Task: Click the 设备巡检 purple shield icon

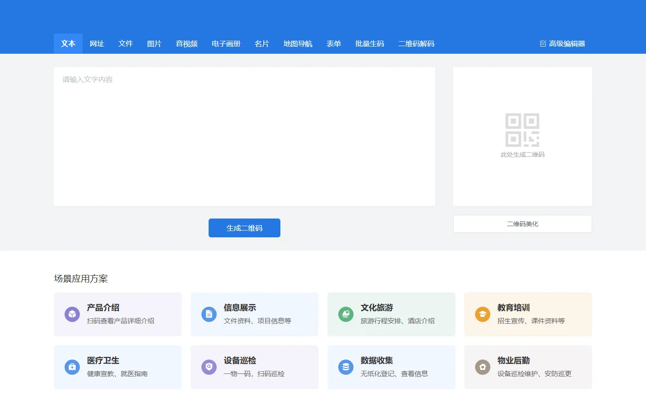Action: click(209, 367)
